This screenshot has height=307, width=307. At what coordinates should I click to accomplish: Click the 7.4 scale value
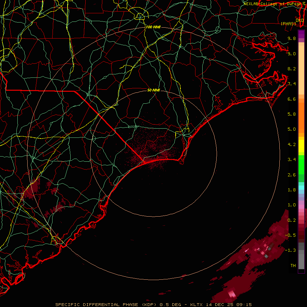click(x=292, y=84)
